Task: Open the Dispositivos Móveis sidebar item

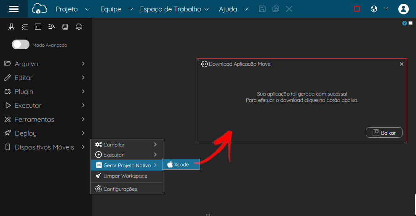Action: click(x=45, y=147)
